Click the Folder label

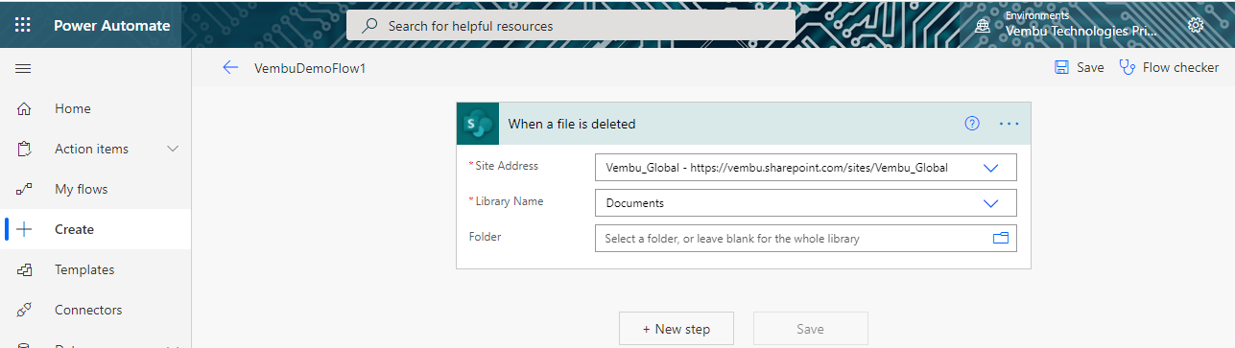(486, 237)
